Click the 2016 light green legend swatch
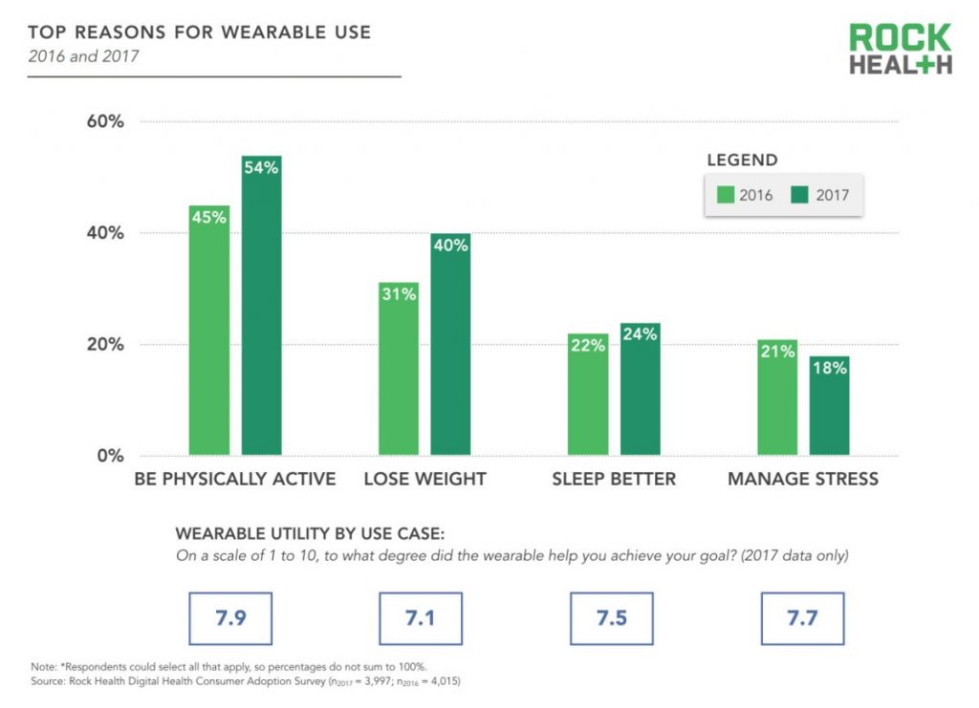 [x=725, y=196]
